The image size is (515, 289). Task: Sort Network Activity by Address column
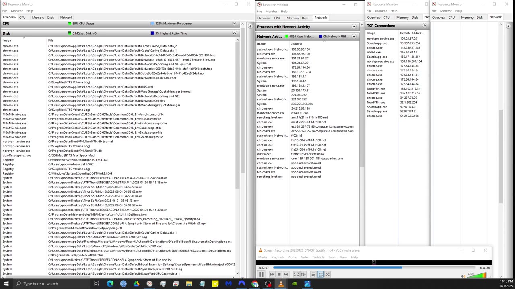tap(324, 44)
